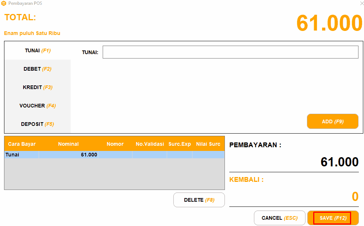The height and width of the screenshot is (226, 364).
Task: Go to the DEPOSIT (F5) payment tab
Action: (x=38, y=124)
